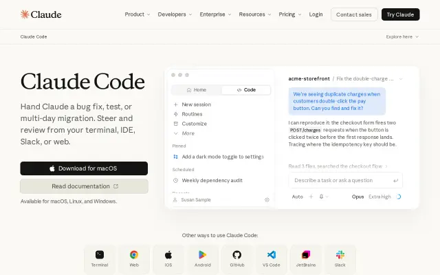The width and height of the screenshot is (440, 275).
Task: Open the Pricing navigation menu
Action: (290, 14)
